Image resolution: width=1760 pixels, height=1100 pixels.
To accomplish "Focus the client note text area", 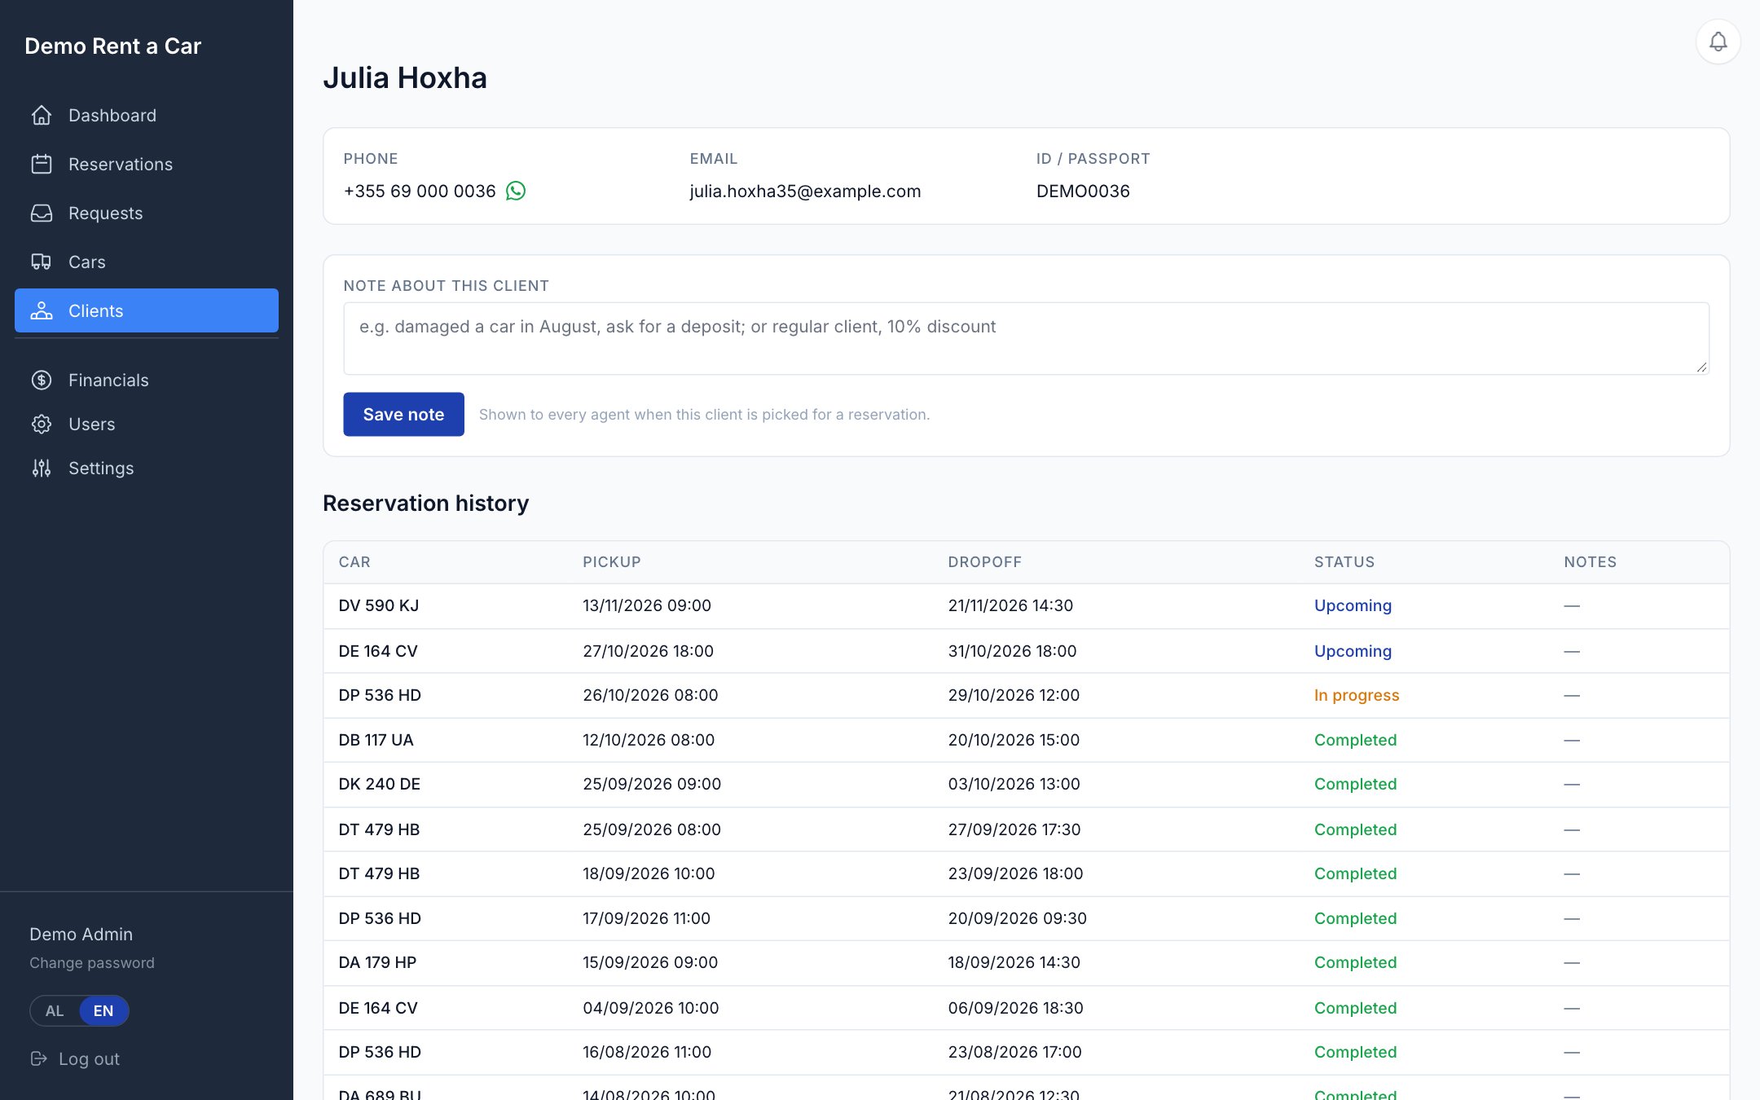I will click(1026, 338).
